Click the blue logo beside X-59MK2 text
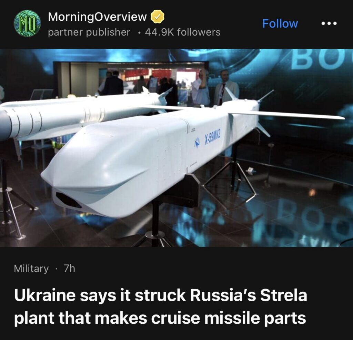353x340 pixels. pyautogui.click(x=197, y=142)
